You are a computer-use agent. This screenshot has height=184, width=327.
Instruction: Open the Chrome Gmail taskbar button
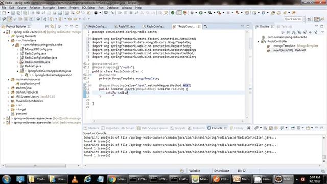tap(117, 179)
